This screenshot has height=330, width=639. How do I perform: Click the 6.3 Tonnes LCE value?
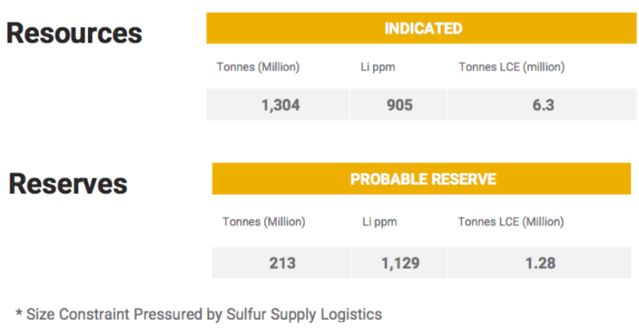point(543,105)
